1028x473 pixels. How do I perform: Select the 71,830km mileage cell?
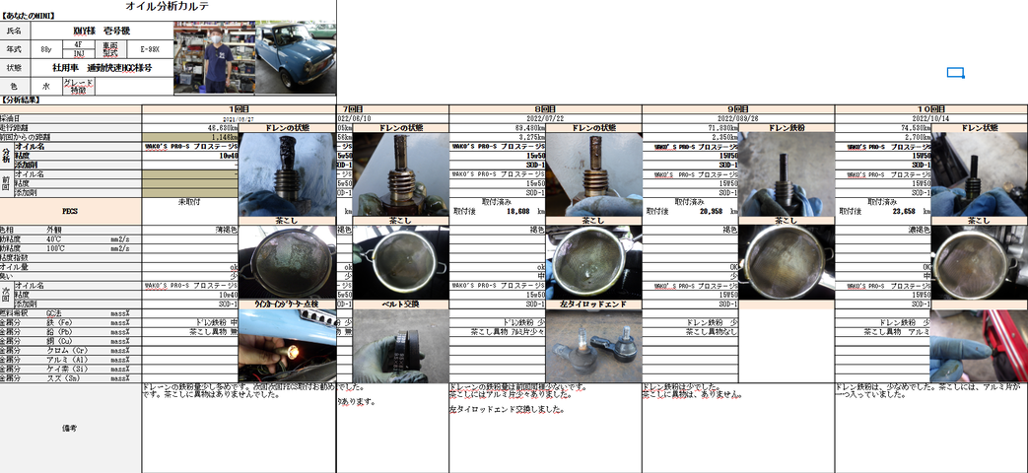click(x=690, y=128)
